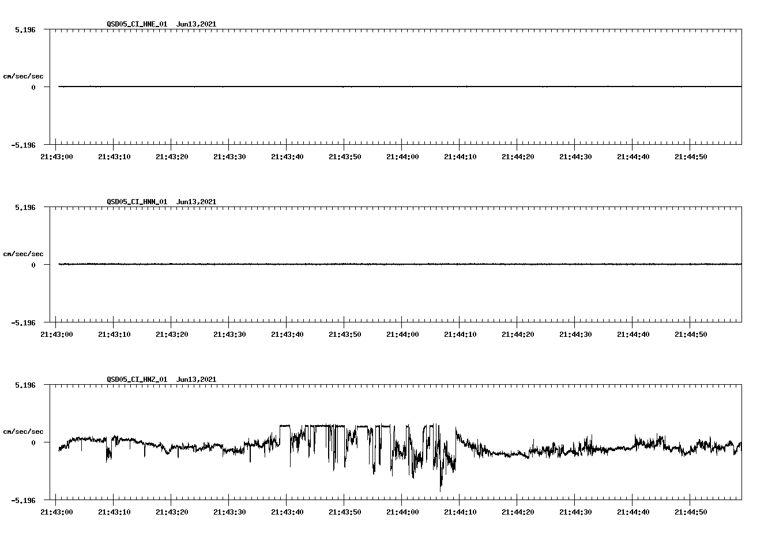Viewport: 783px width, 533px height.
Task: Click the flat HNE waveform trace
Action: (400, 87)
